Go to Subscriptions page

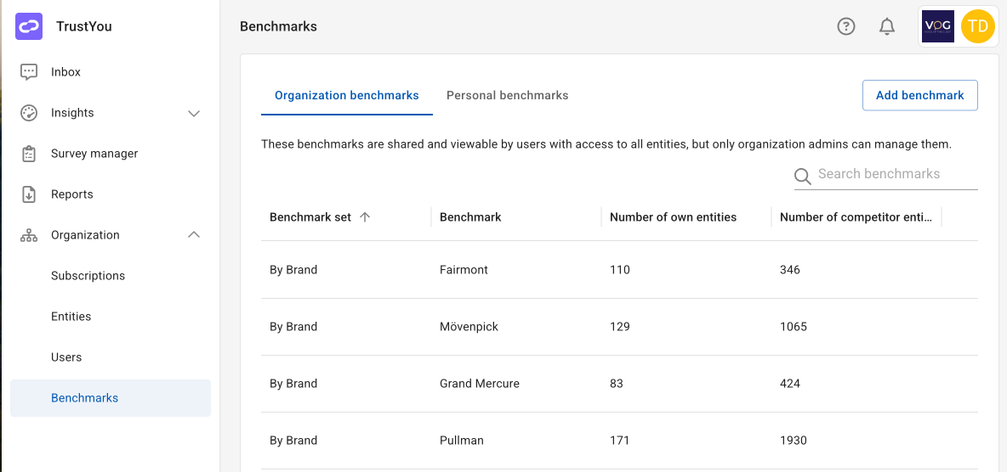[111, 276]
